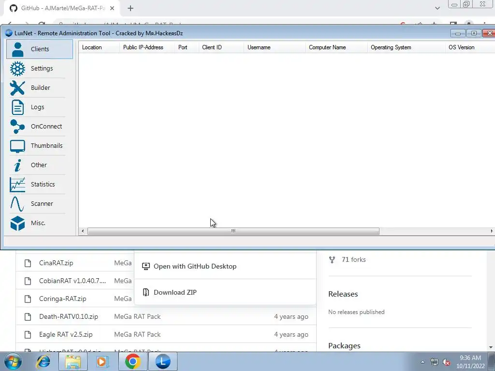This screenshot has width=495, height=371.
Task: Click MeGa RAT Pack commit message for Death-RATV0.10.zip
Action: (x=137, y=316)
